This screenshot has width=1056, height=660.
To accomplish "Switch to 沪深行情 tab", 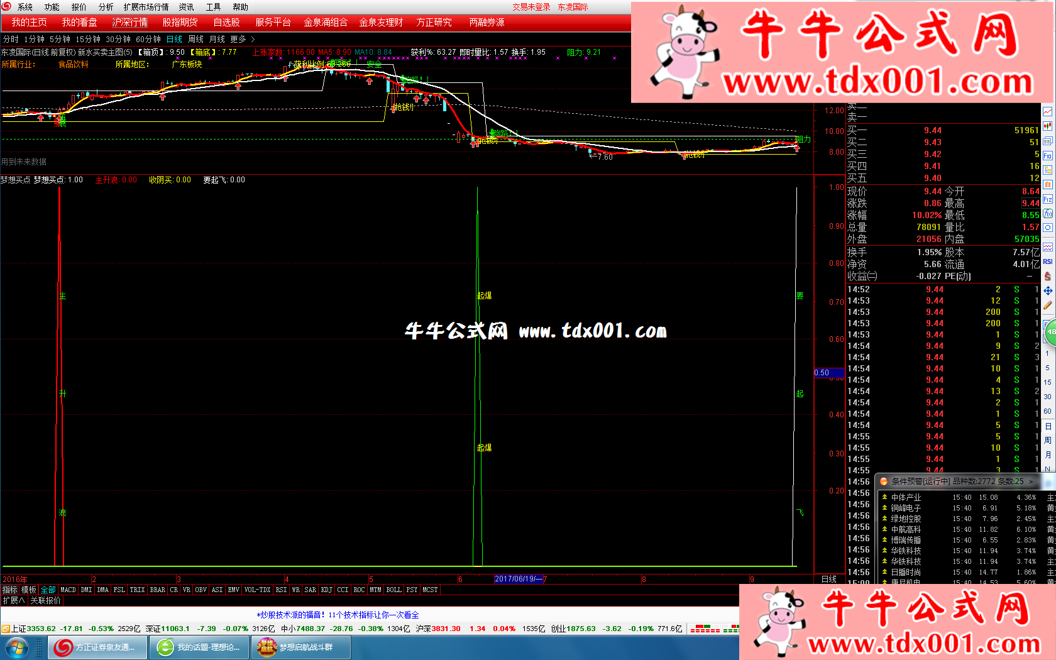I will point(130,23).
